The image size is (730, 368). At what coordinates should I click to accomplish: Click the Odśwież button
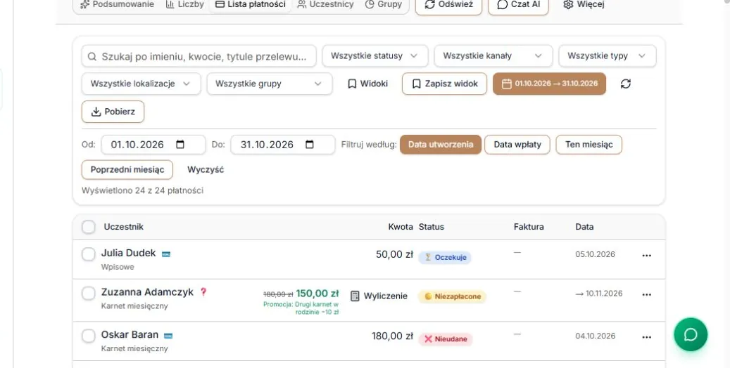pos(448,4)
